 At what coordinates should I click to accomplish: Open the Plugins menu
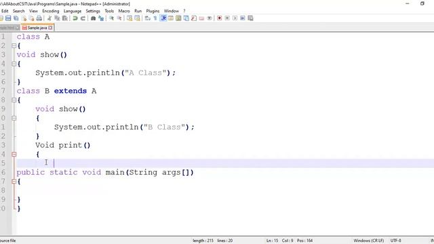[153, 11]
